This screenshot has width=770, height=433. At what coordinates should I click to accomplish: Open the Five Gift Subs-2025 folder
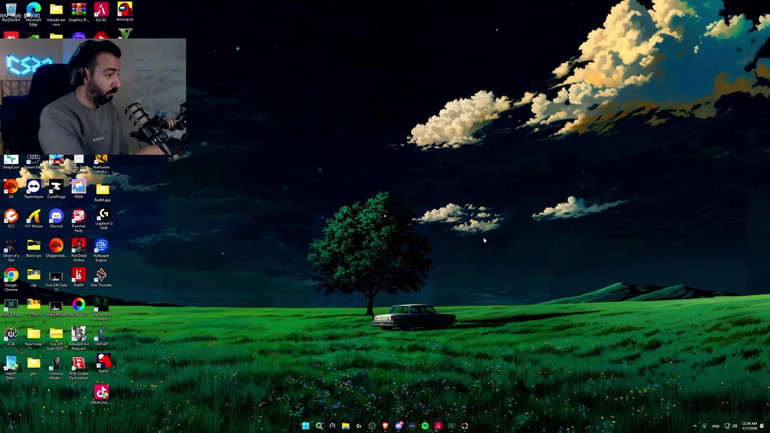coord(56,340)
